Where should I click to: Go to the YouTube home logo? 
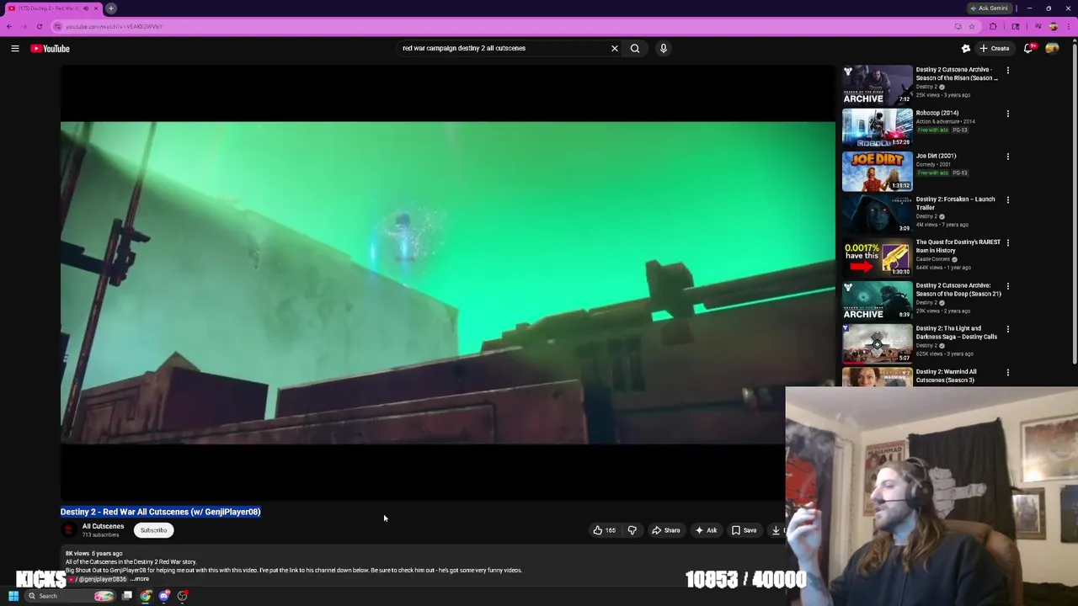coord(51,49)
